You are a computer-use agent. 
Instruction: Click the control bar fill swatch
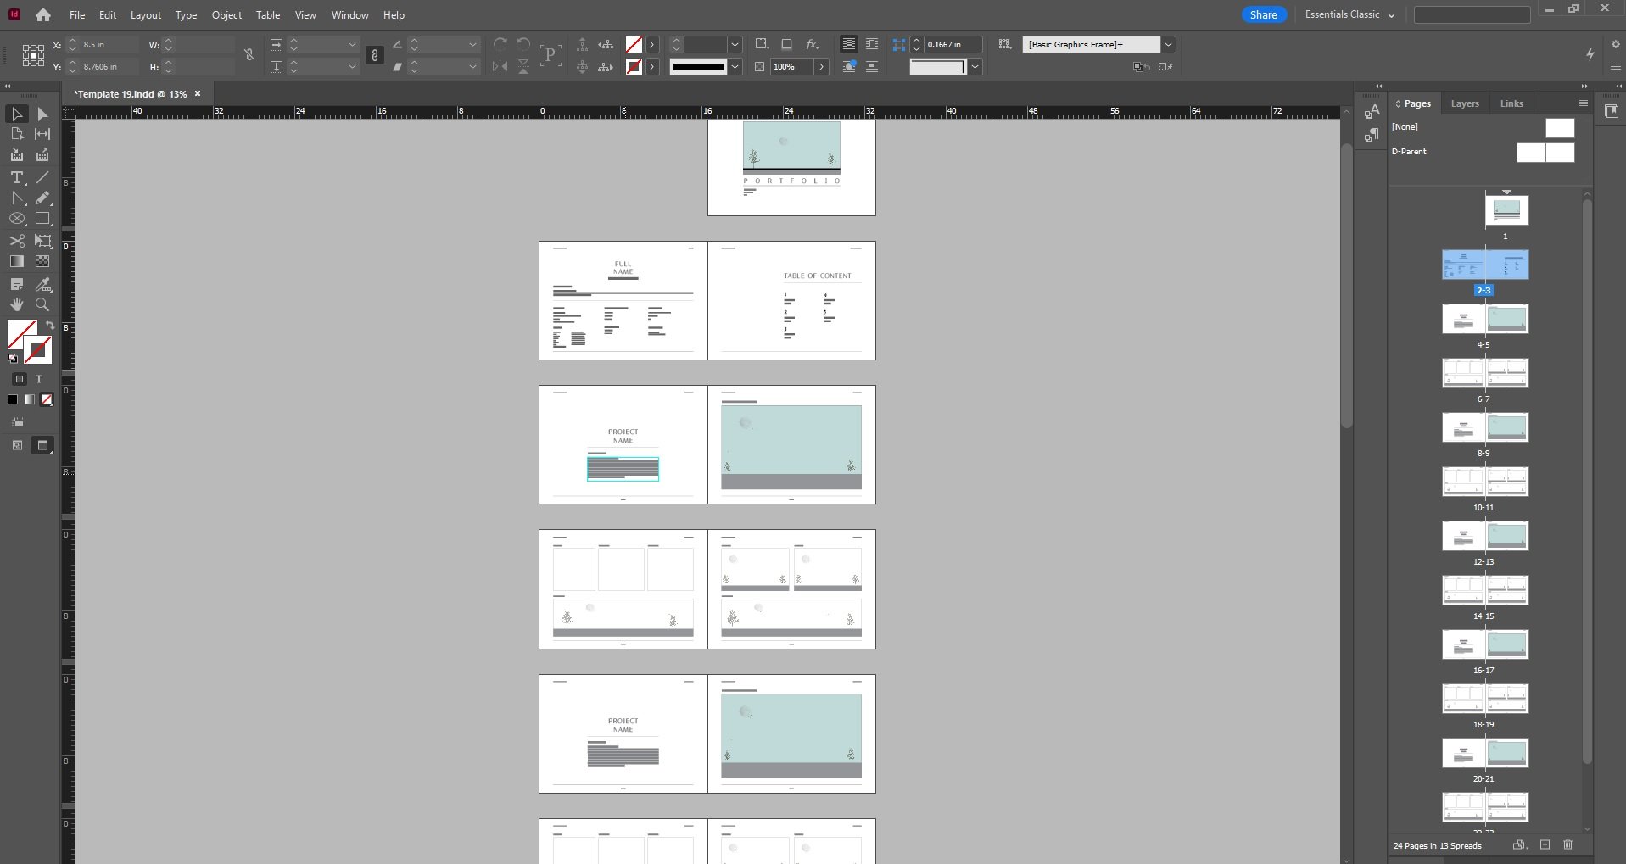[634, 44]
